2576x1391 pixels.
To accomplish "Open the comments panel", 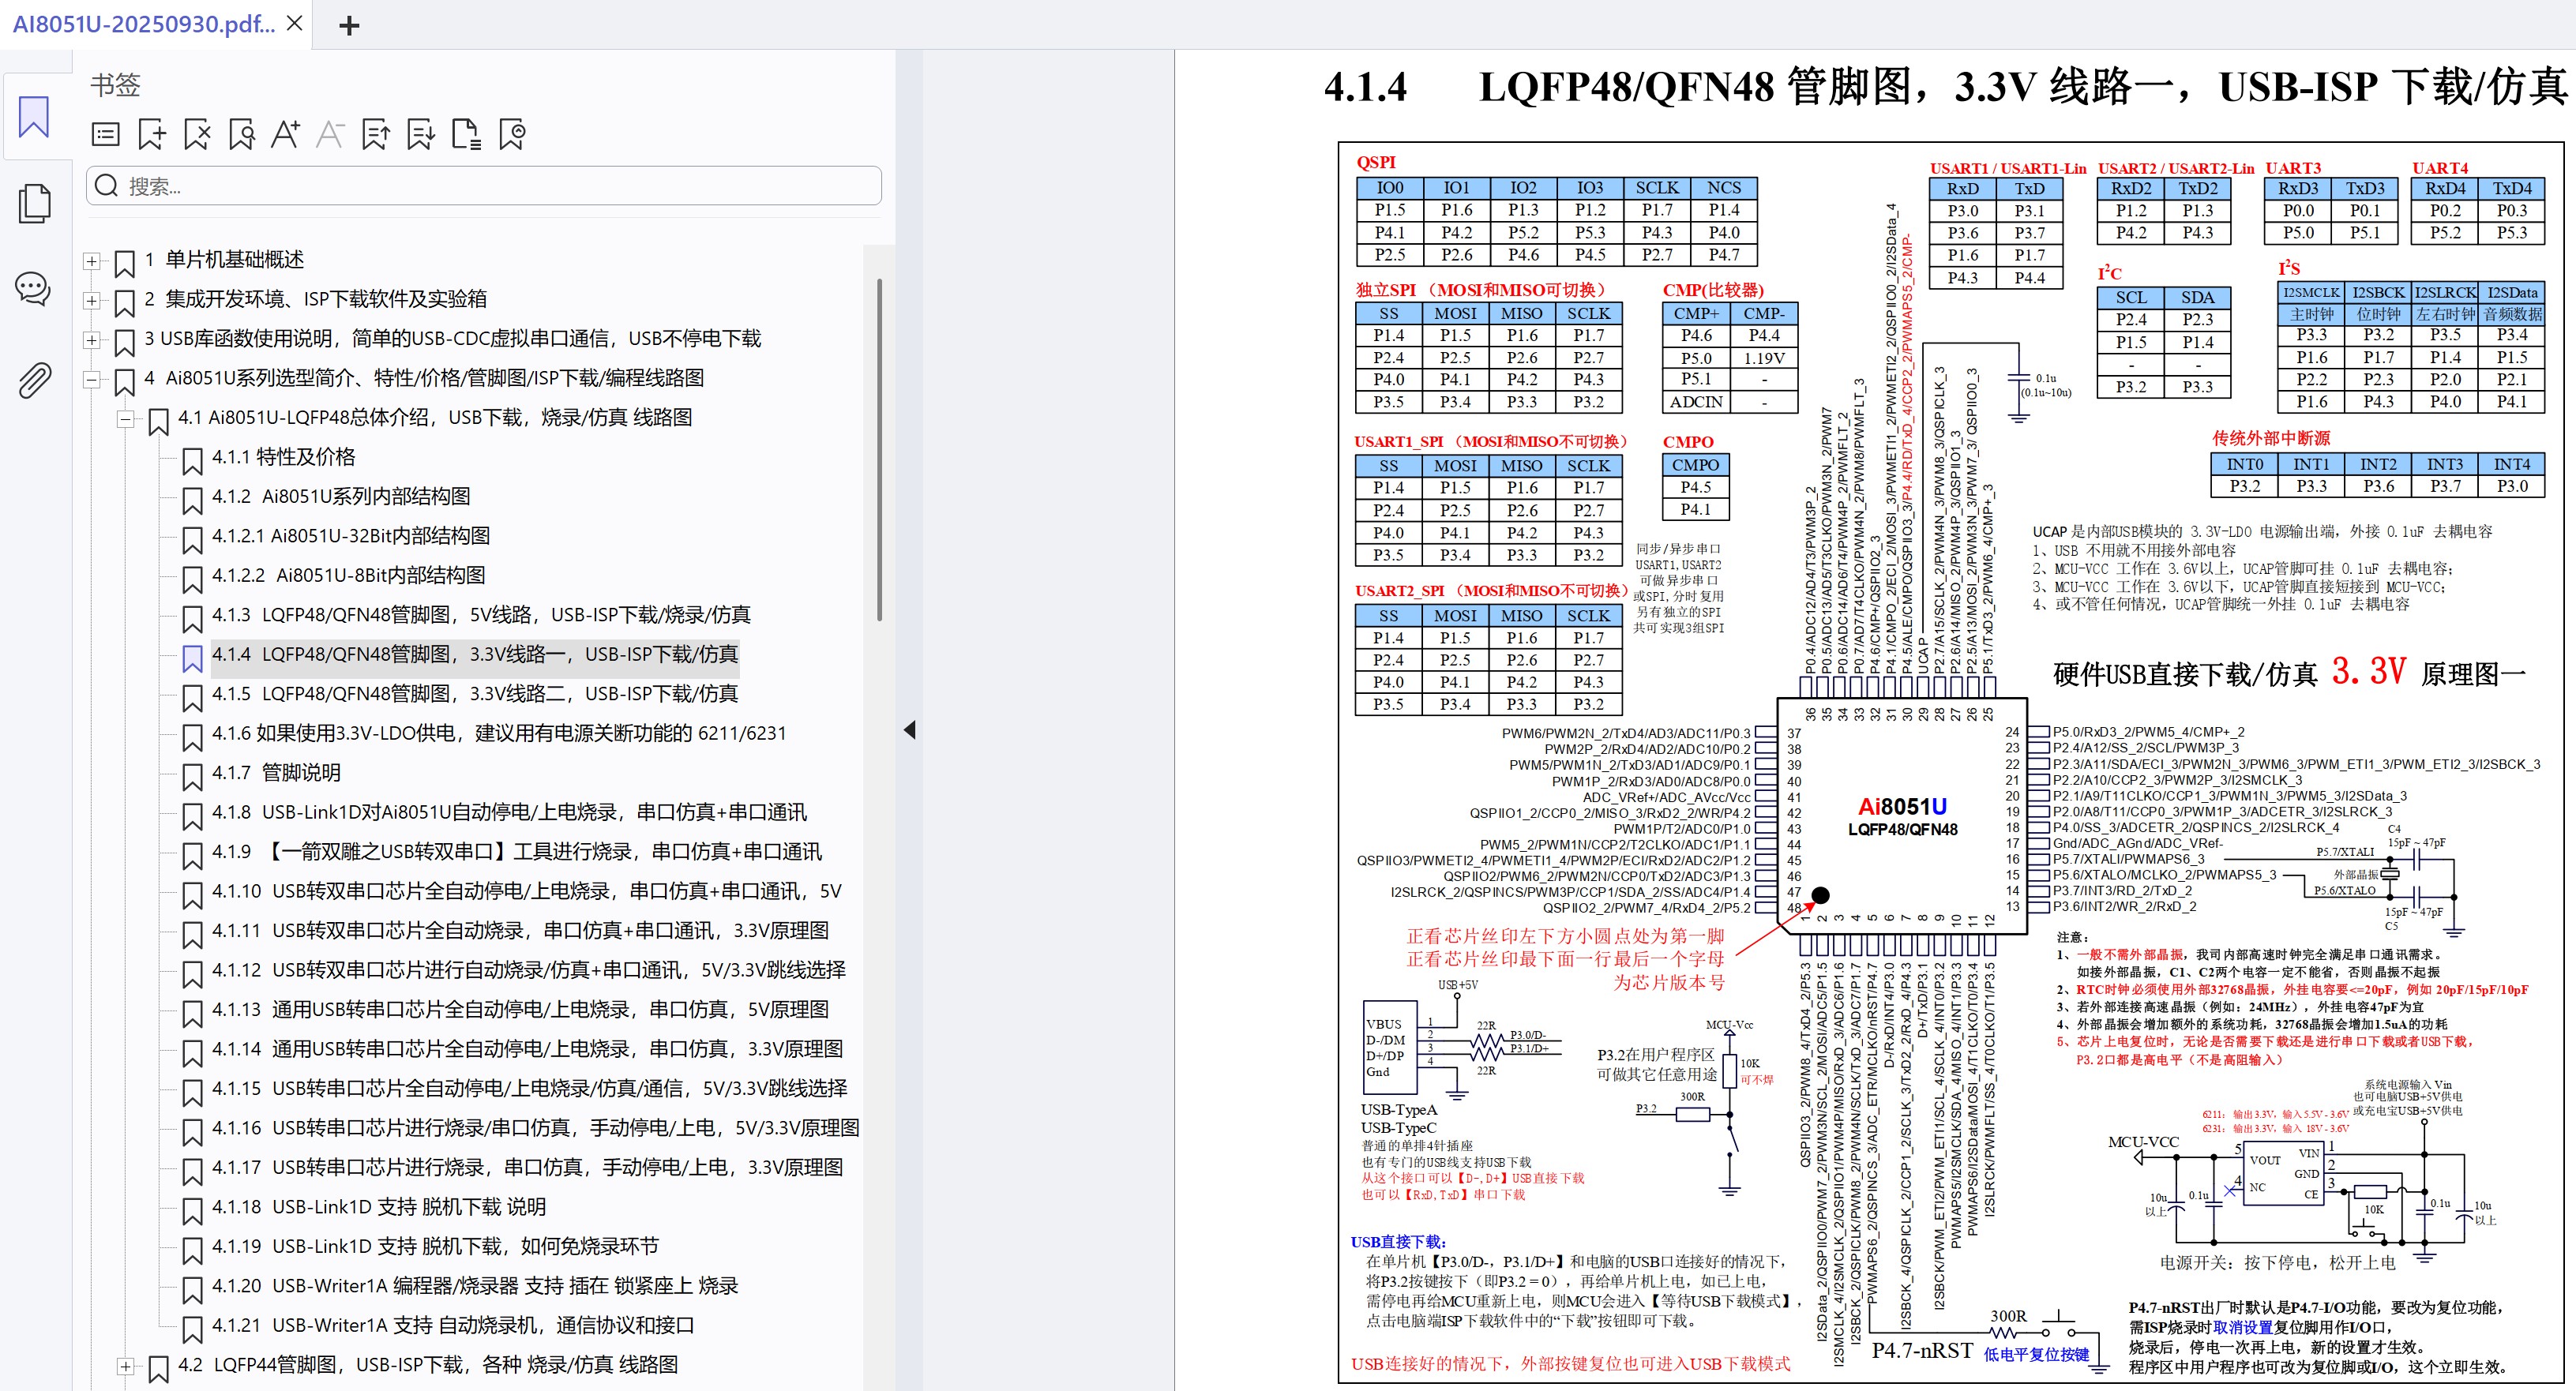I will (x=33, y=290).
